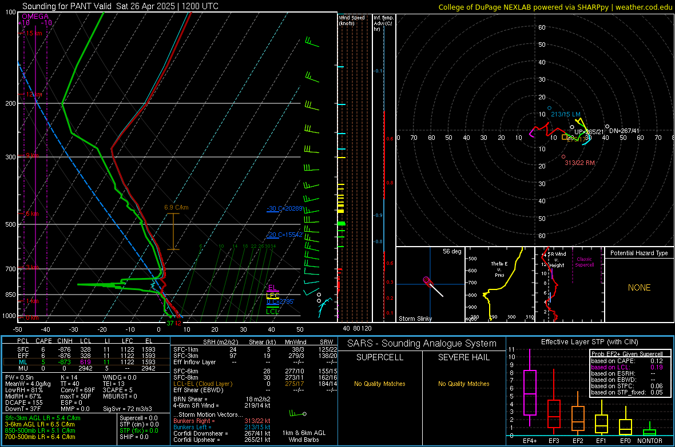Select the 'based on STP_fixed' probability row
The width and height of the screenshot is (675, 447).
pos(627,392)
